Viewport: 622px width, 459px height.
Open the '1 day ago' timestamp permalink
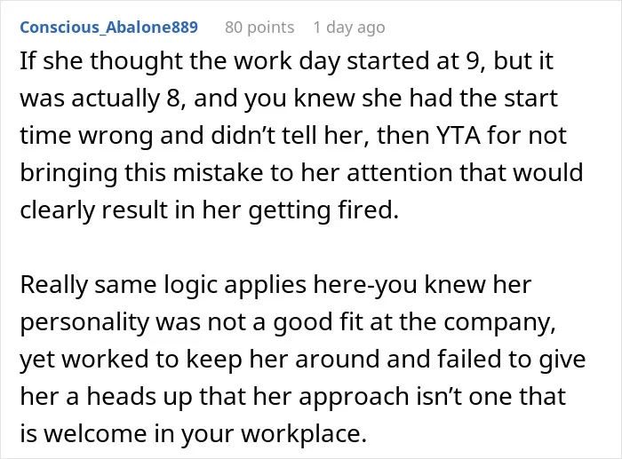tap(349, 28)
